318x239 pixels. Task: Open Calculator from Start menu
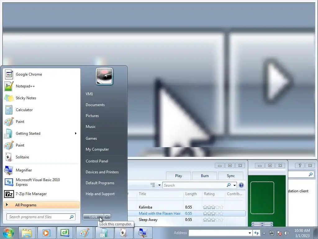click(42, 110)
